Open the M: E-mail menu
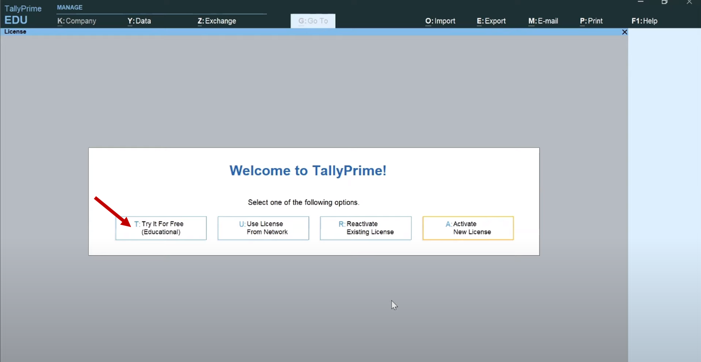 click(x=543, y=21)
